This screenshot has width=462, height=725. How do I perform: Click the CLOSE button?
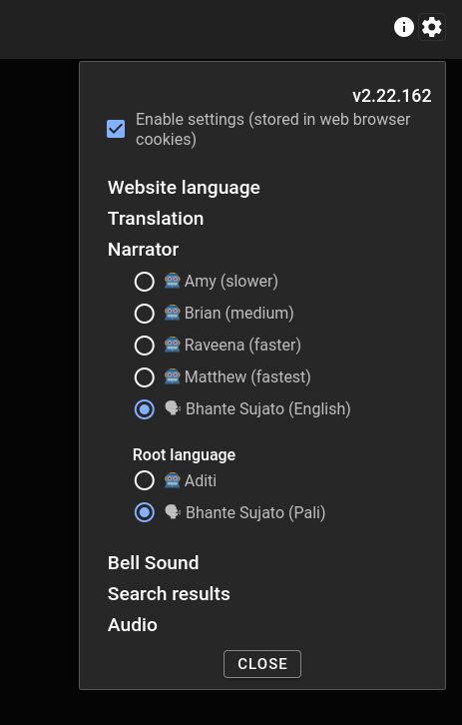click(x=262, y=664)
